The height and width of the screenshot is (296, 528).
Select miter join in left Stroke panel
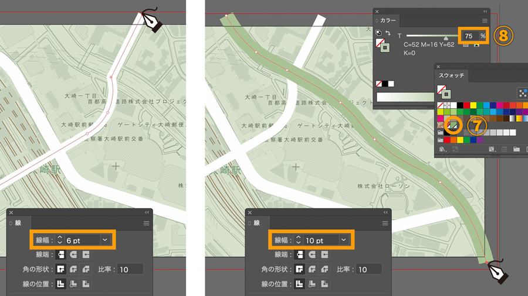[x=60, y=269]
